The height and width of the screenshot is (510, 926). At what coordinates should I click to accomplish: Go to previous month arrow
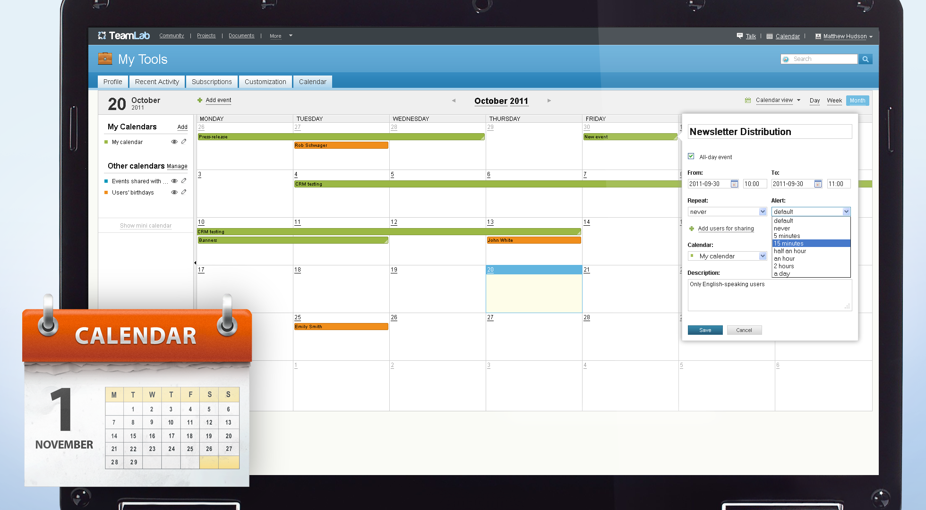pos(454,101)
